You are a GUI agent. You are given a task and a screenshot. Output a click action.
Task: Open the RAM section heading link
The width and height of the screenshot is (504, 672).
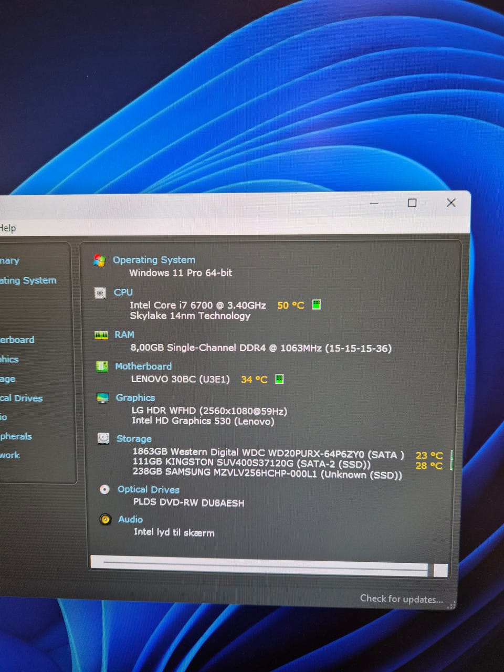(x=124, y=334)
